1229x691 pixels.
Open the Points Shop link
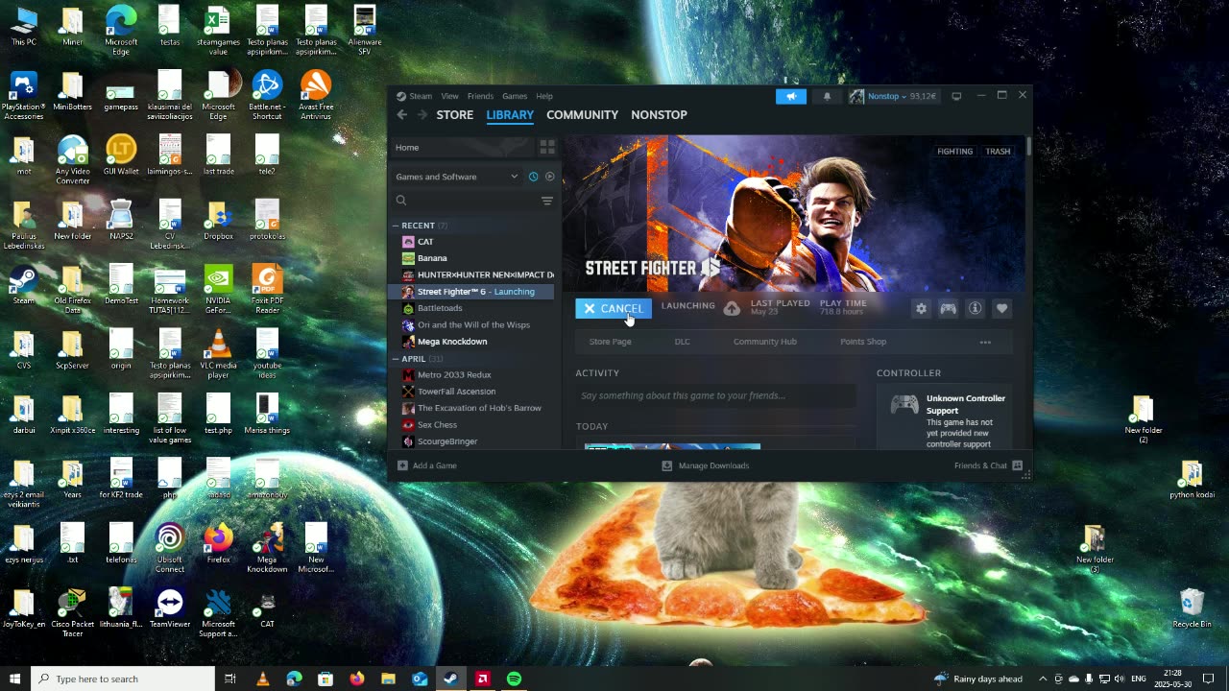[863, 342]
